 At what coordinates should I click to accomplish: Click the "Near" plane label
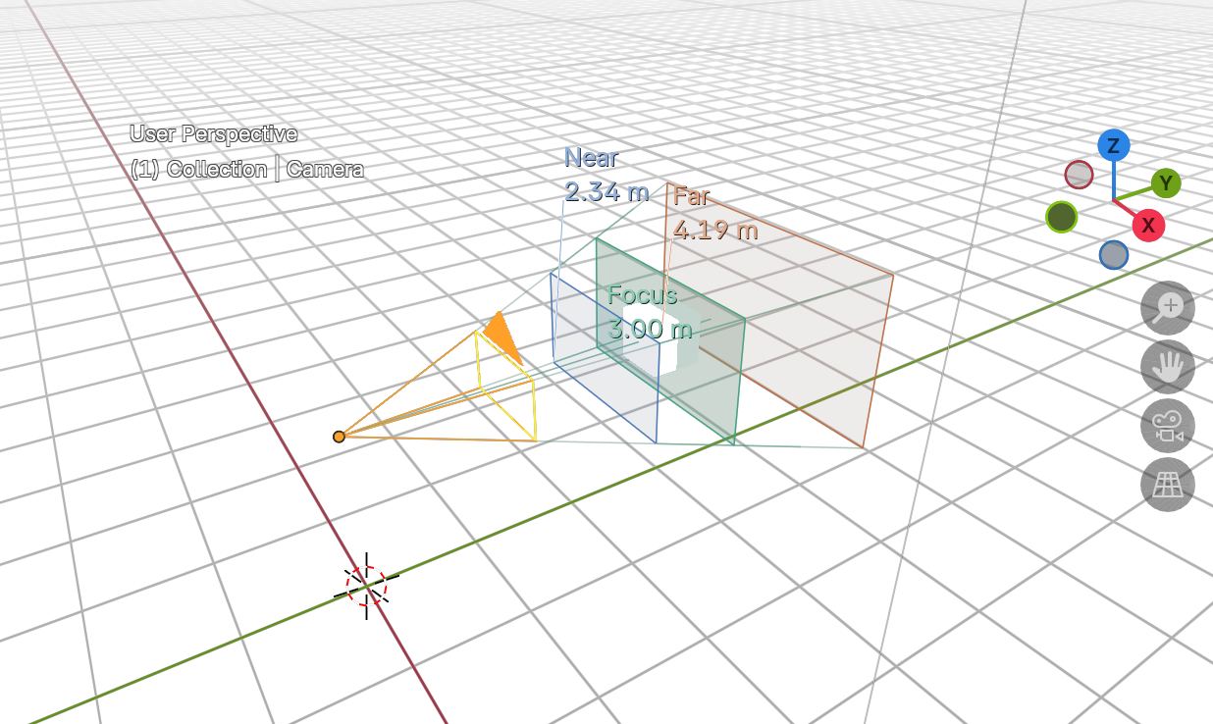tap(591, 158)
